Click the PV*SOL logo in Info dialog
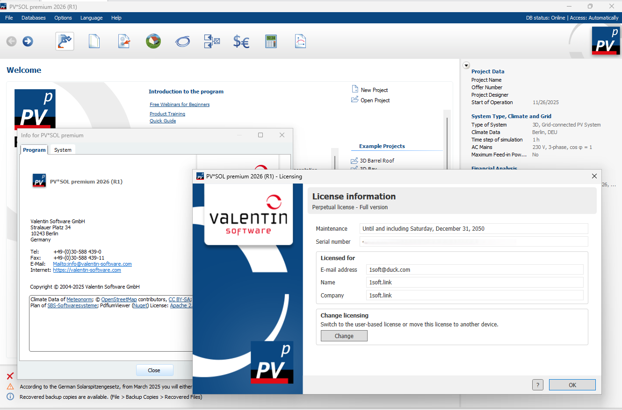This screenshot has height=410, width=622. pyautogui.click(x=39, y=181)
